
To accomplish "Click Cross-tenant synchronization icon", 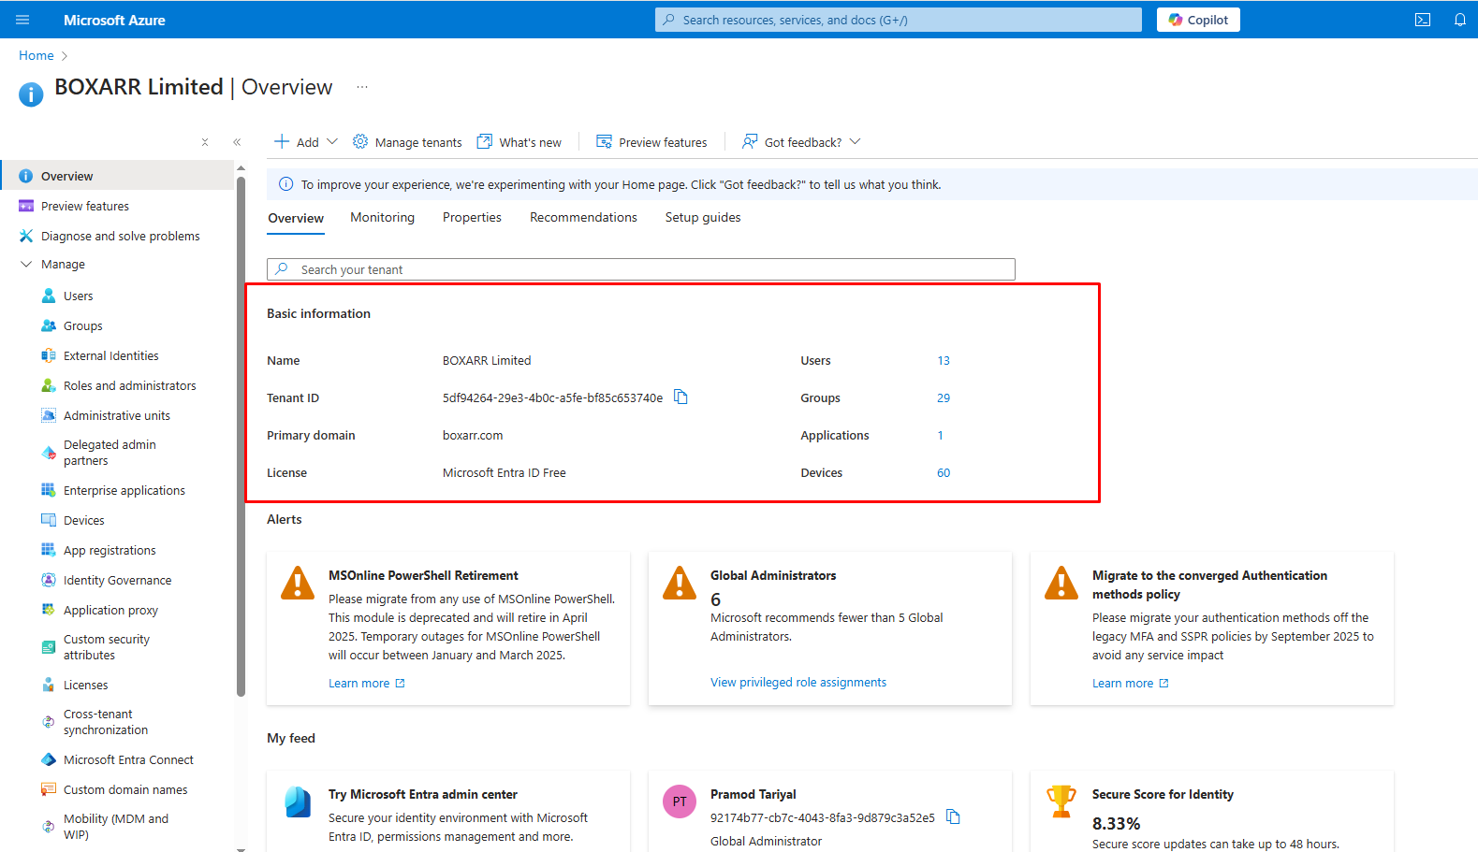I will click(49, 722).
